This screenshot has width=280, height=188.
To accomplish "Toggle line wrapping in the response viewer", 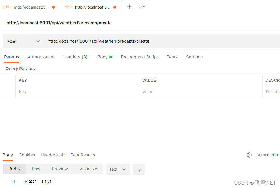I will pyautogui.click(x=139, y=169).
